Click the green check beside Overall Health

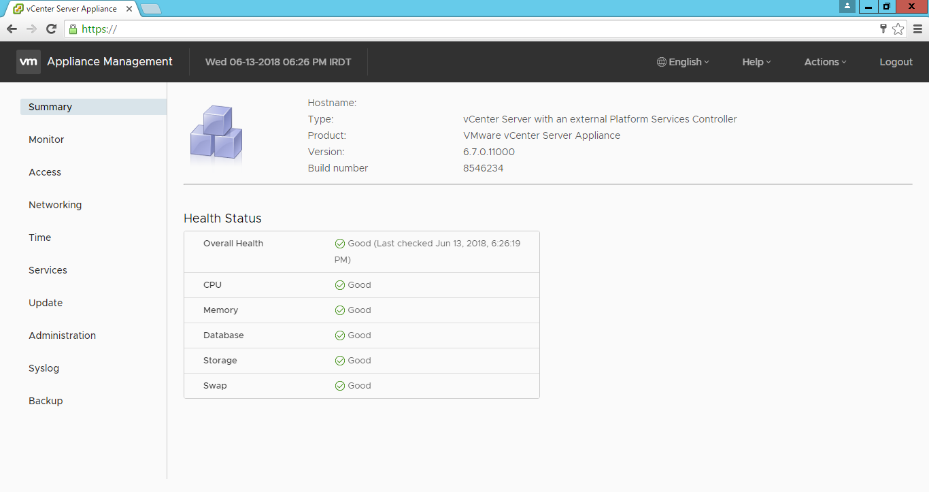[x=339, y=243]
